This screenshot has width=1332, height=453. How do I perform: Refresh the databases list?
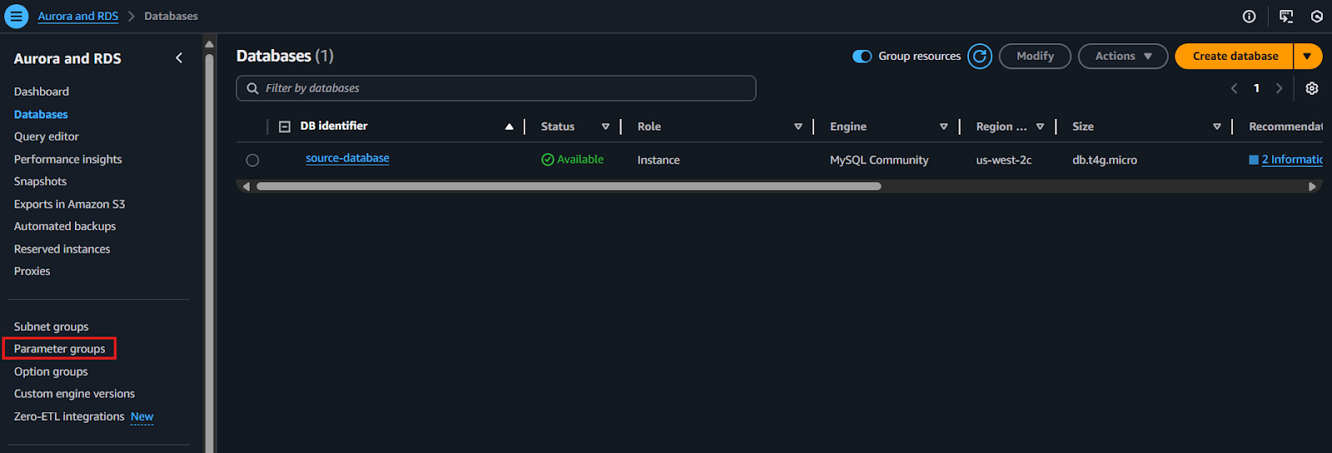pyautogui.click(x=980, y=57)
